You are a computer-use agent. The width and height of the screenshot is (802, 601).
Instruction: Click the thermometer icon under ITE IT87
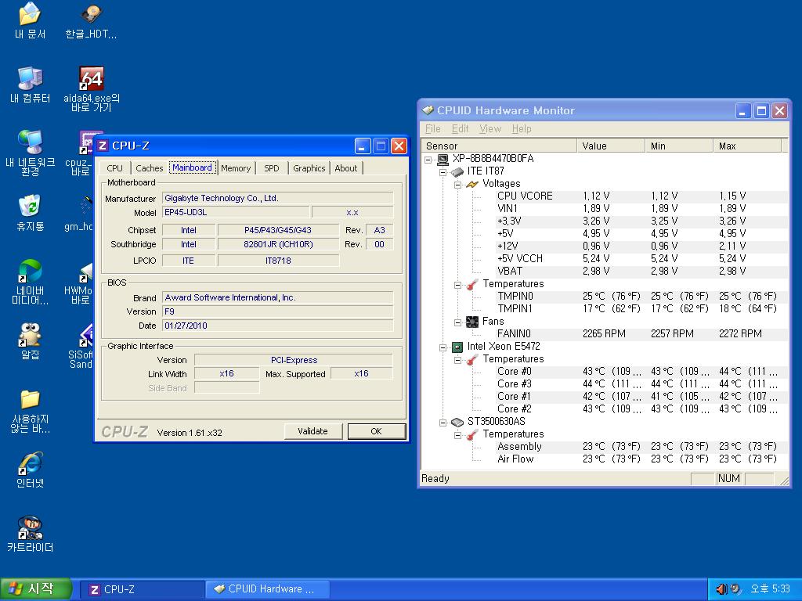point(471,284)
